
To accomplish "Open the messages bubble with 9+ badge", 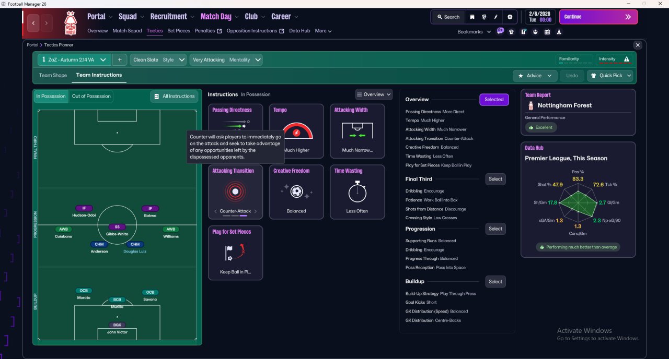I will coord(500,31).
